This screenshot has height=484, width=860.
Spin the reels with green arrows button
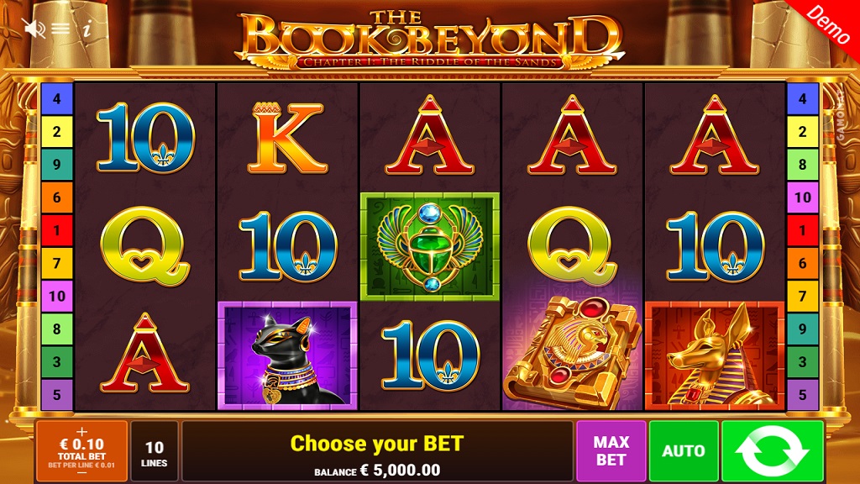(x=773, y=451)
